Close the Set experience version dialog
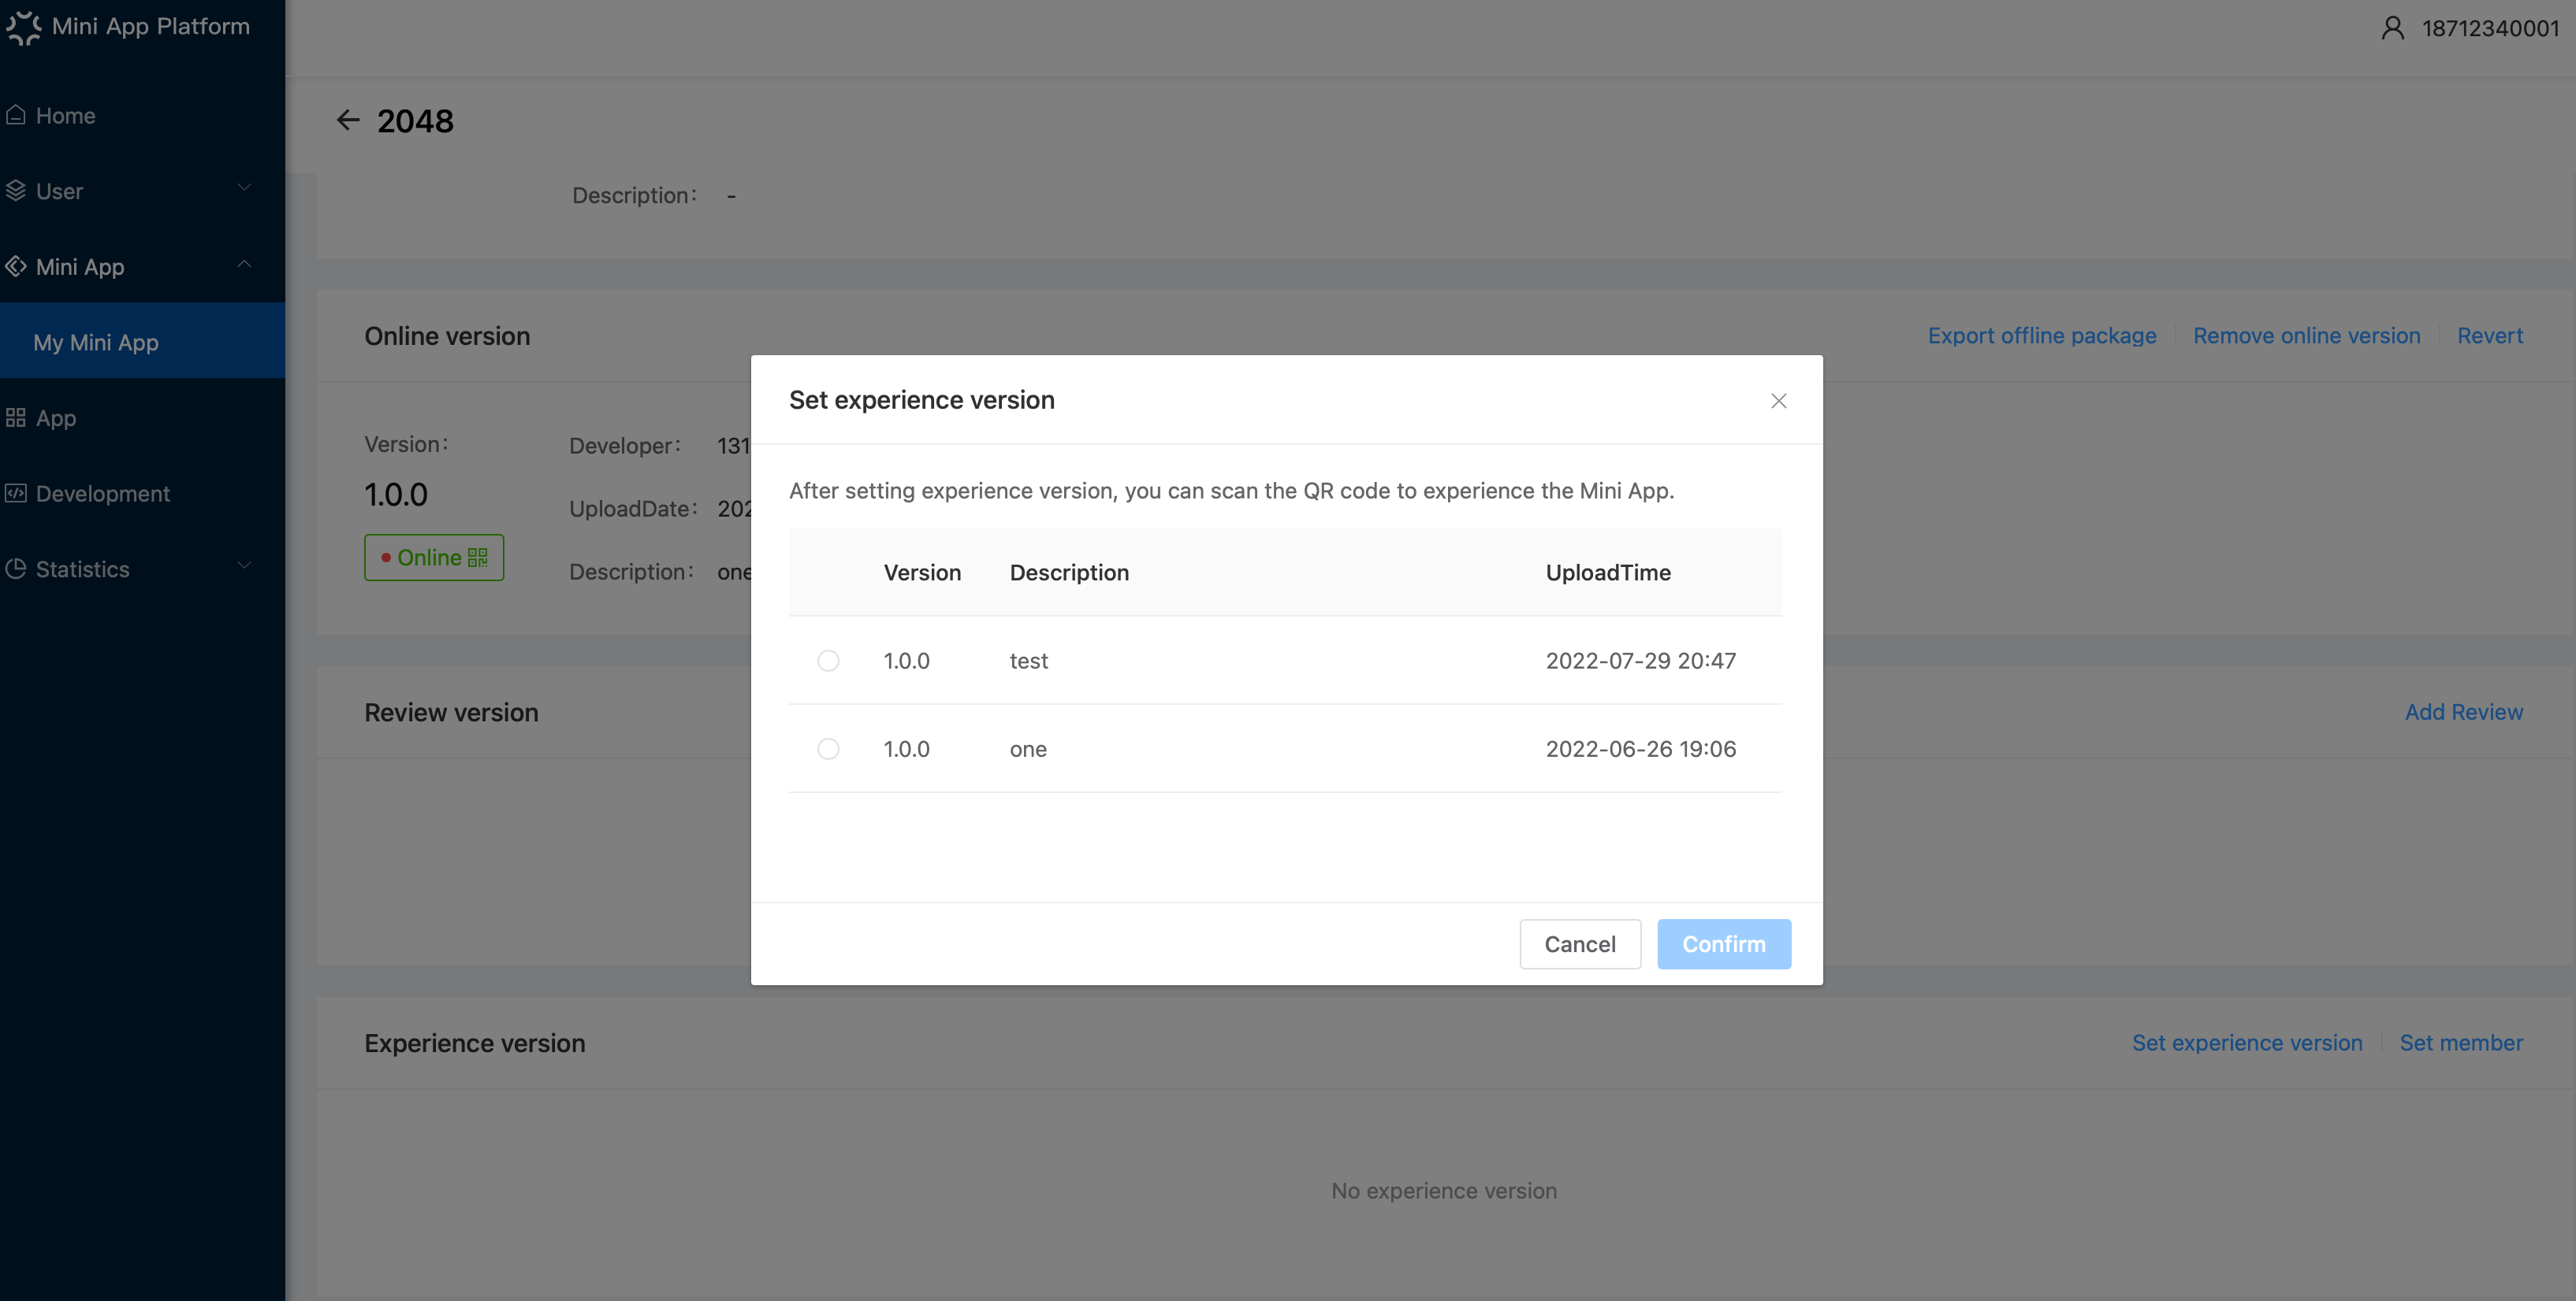The width and height of the screenshot is (2576, 1301). tap(1778, 401)
